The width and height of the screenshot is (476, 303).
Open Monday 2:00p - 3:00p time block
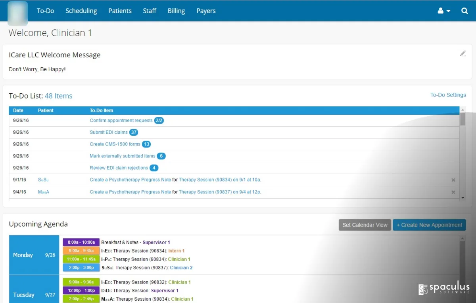(x=81, y=268)
